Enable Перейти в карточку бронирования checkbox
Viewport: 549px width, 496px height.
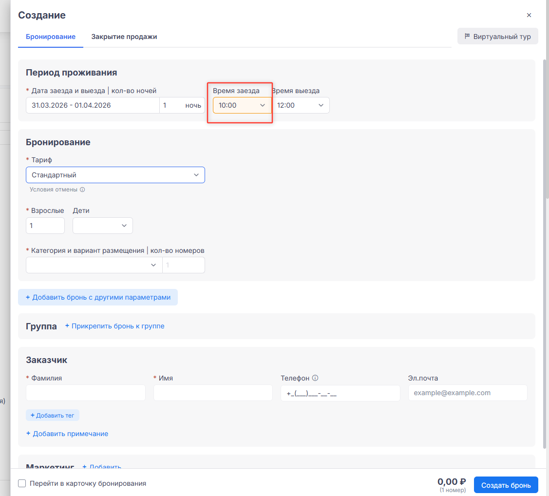click(22, 483)
